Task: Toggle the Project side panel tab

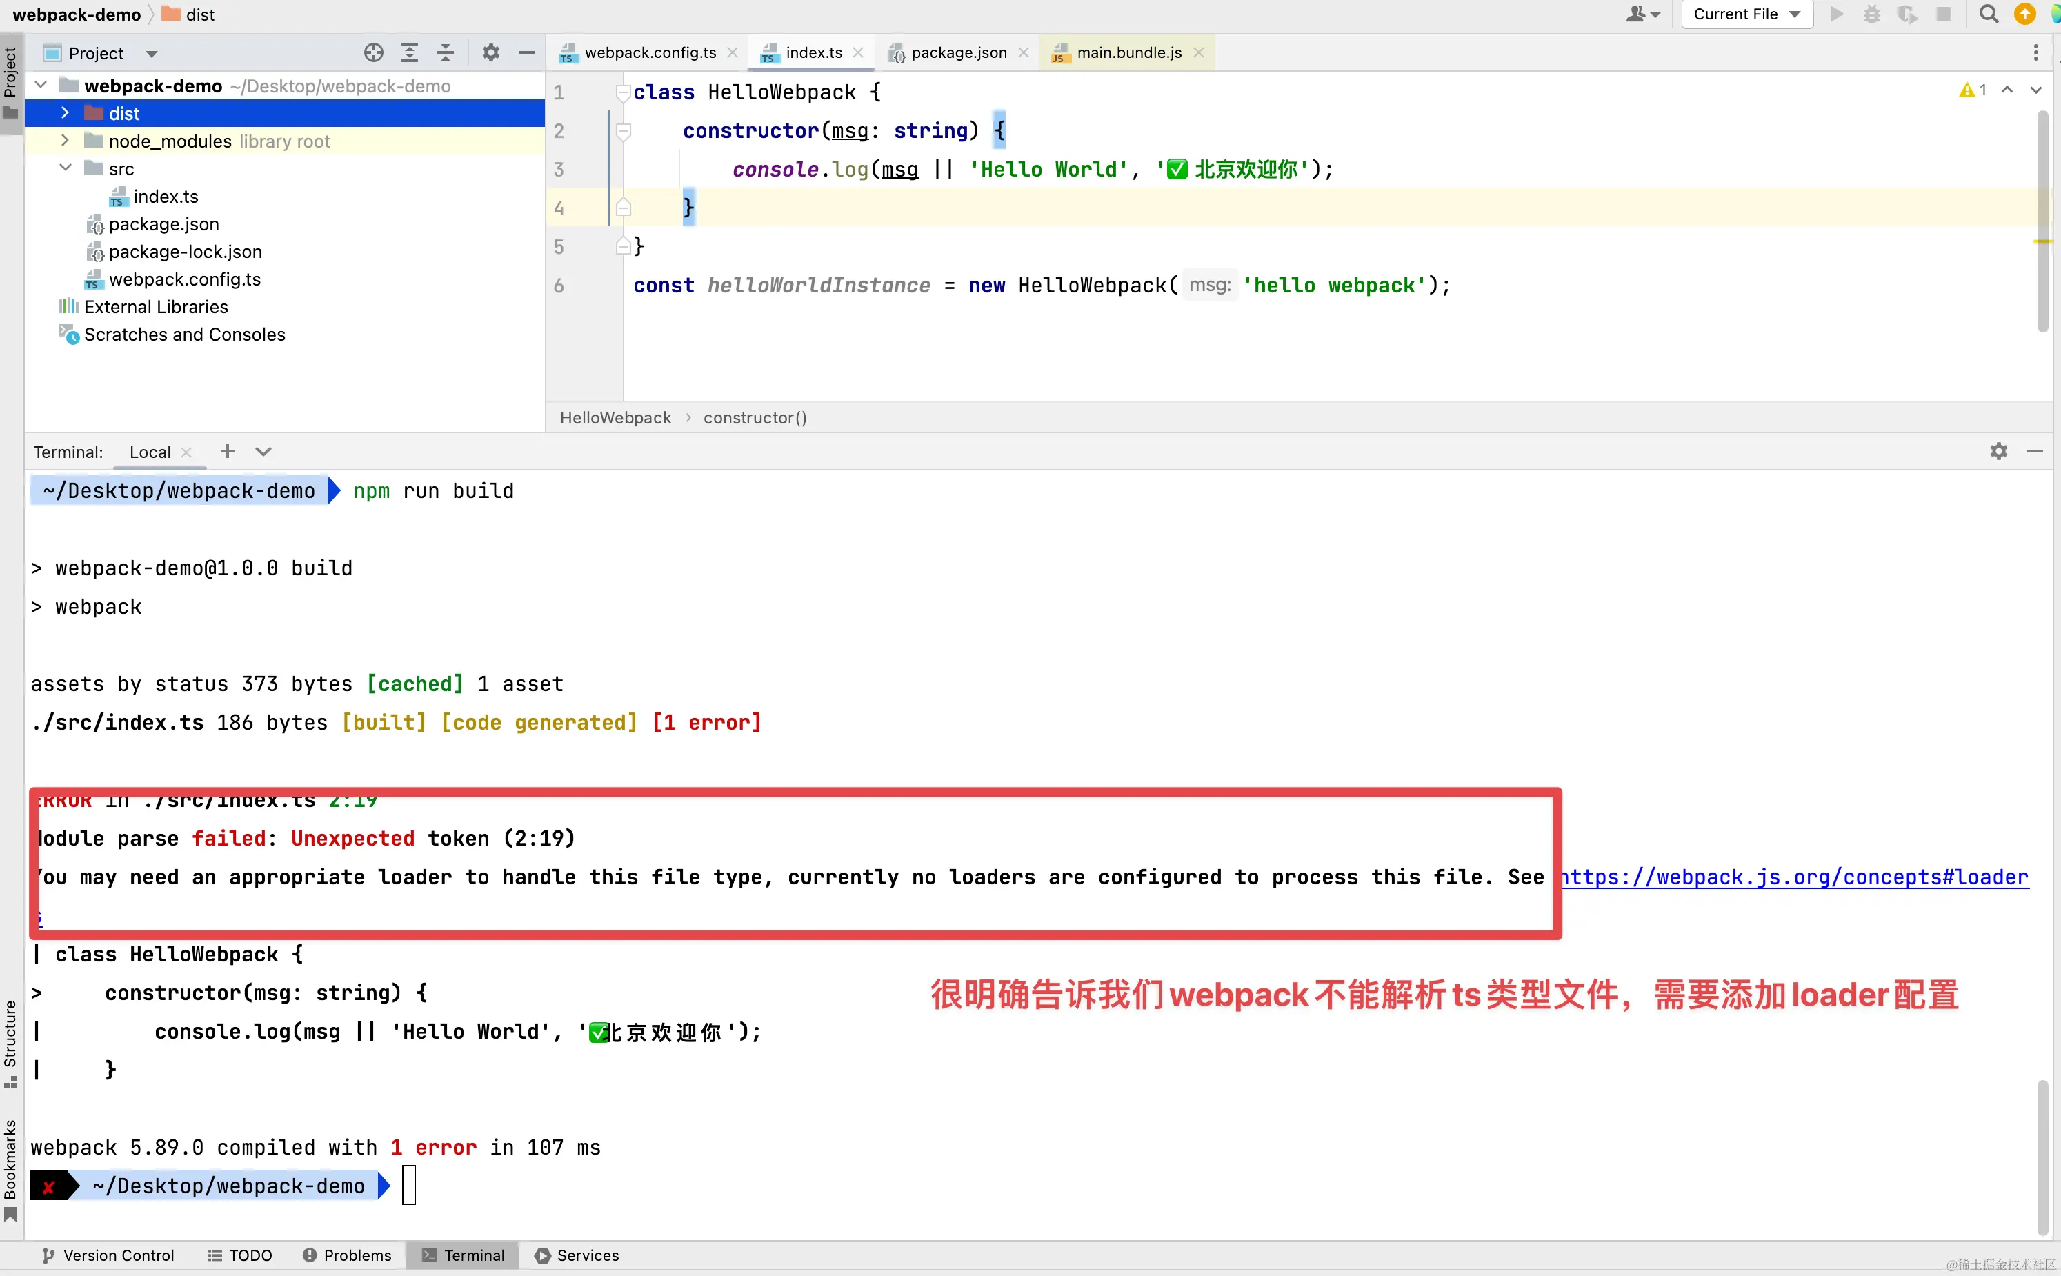Action: pos(10,83)
